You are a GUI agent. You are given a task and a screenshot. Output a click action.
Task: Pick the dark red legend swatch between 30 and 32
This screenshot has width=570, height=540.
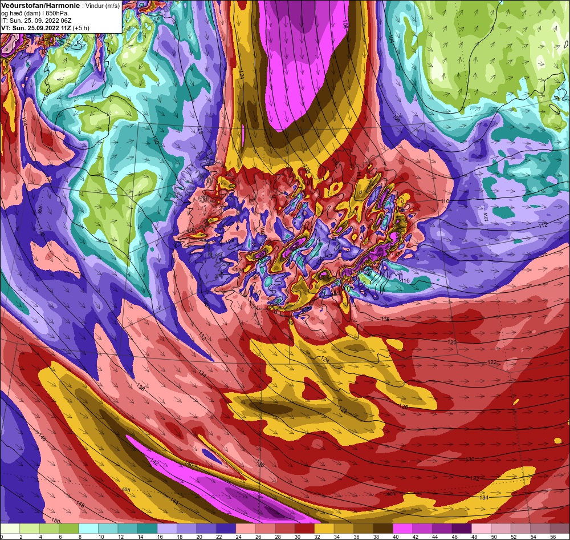click(x=304, y=529)
